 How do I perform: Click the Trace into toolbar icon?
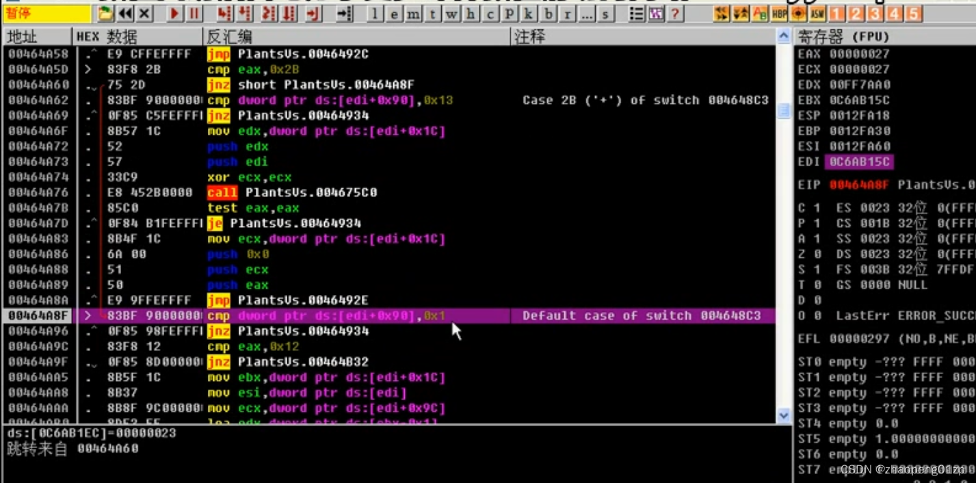pyautogui.click(x=269, y=14)
